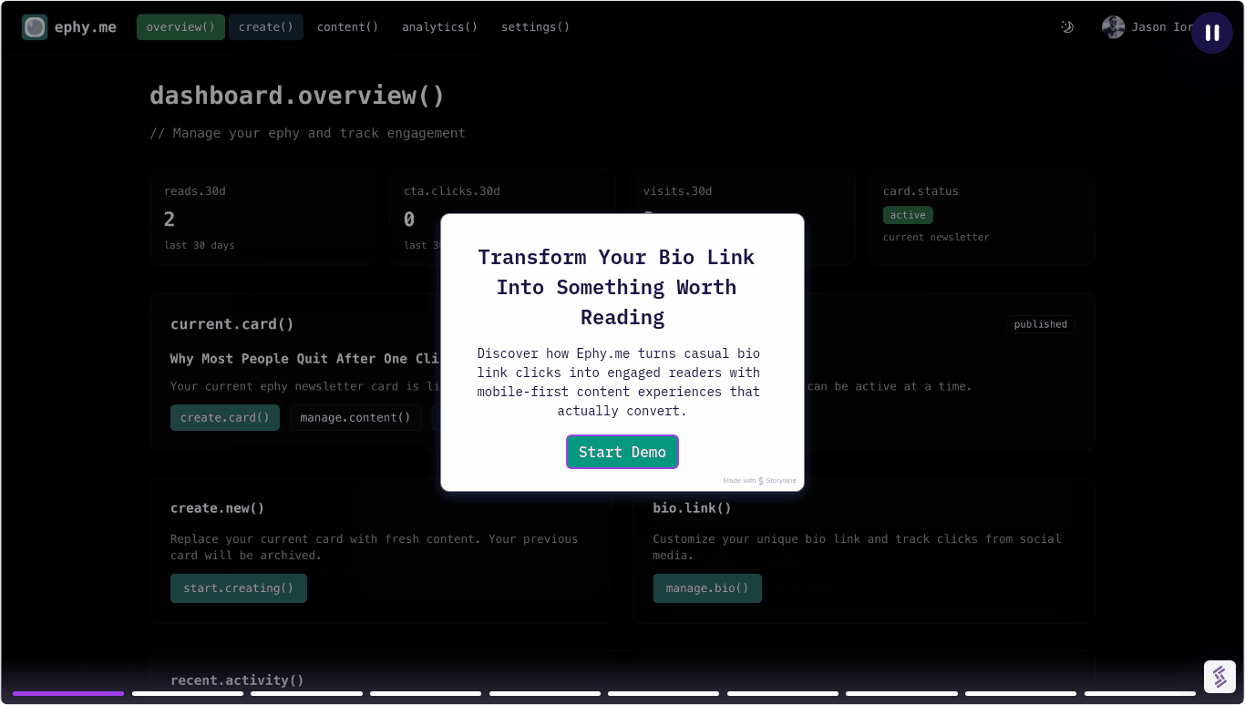The height and width of the screenshot is (705, 1245).
Task: Click the create.card() button
Action: [225, 417]
